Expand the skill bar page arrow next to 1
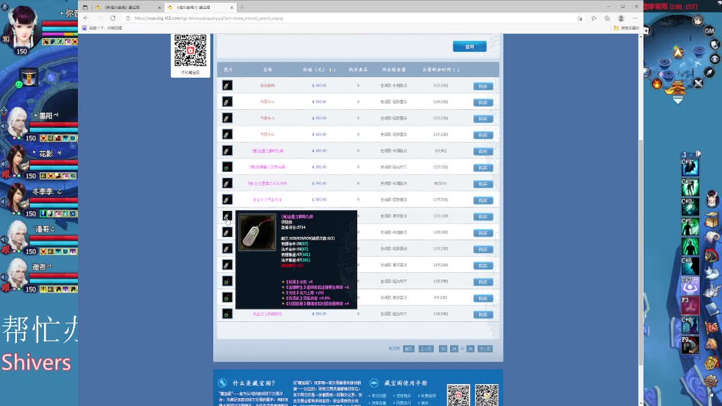 tap(698, 152)
